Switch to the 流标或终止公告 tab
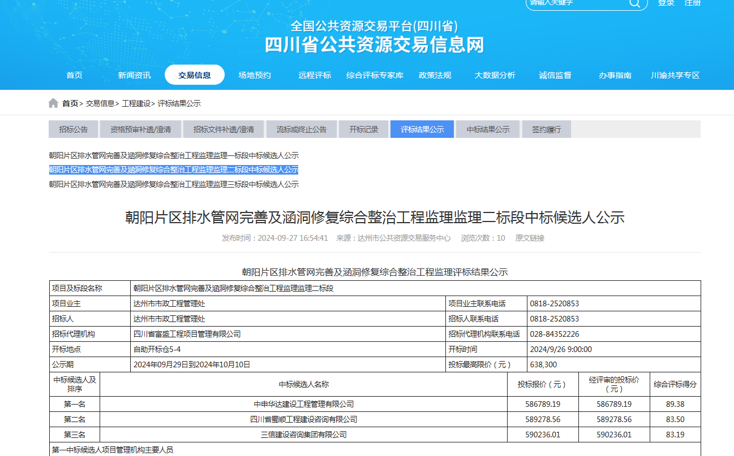This screenshot has width=734, height=456. 301,129
